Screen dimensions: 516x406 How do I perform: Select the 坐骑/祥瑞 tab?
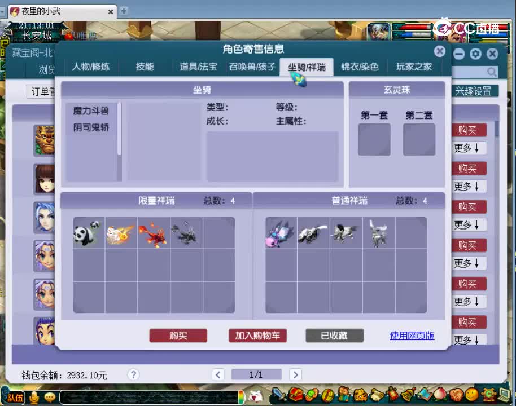(307, 67)
